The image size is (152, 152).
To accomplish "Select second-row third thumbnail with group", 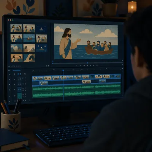I will [x=41, y=38].
